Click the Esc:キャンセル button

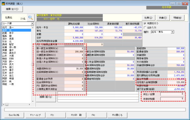coord(14,115)
